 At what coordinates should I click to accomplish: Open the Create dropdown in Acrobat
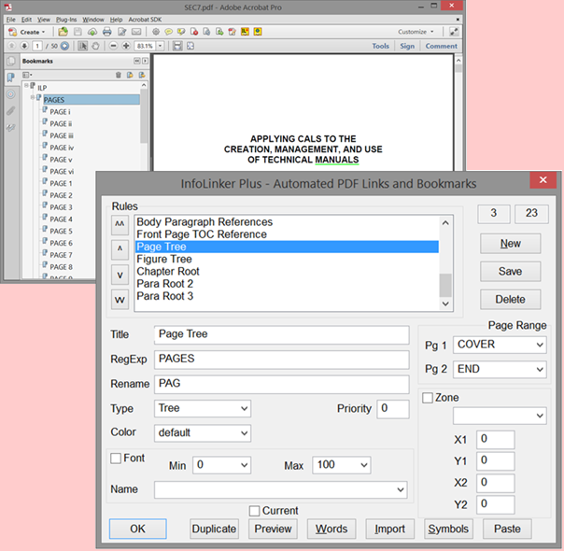27,32
